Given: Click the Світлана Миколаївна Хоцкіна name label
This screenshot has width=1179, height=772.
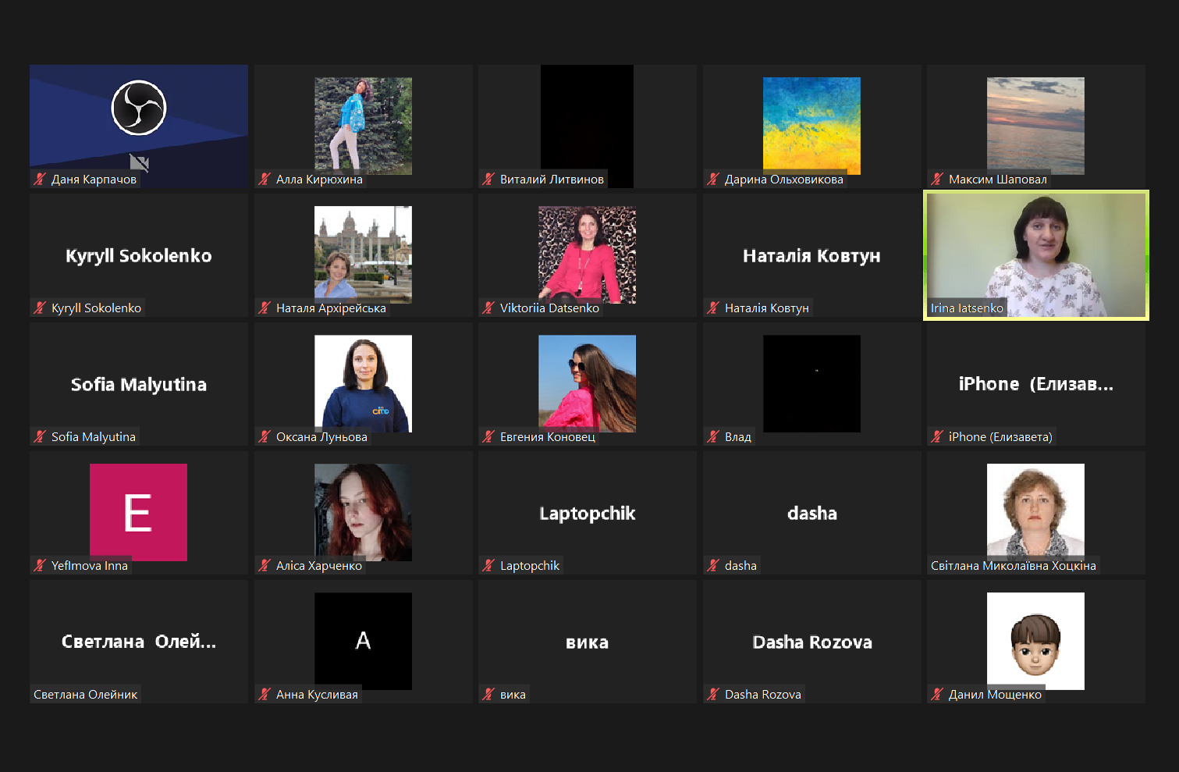Looking at the screenshot, I should tap(1014, 565).
